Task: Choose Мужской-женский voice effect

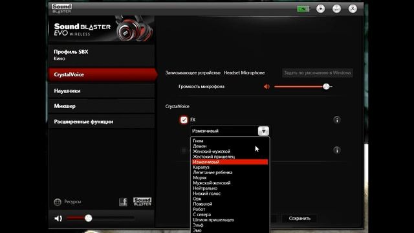Action: [x=230, y=183]
